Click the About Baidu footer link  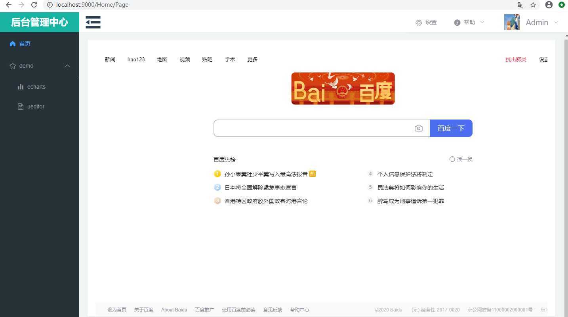coord(174,310)
